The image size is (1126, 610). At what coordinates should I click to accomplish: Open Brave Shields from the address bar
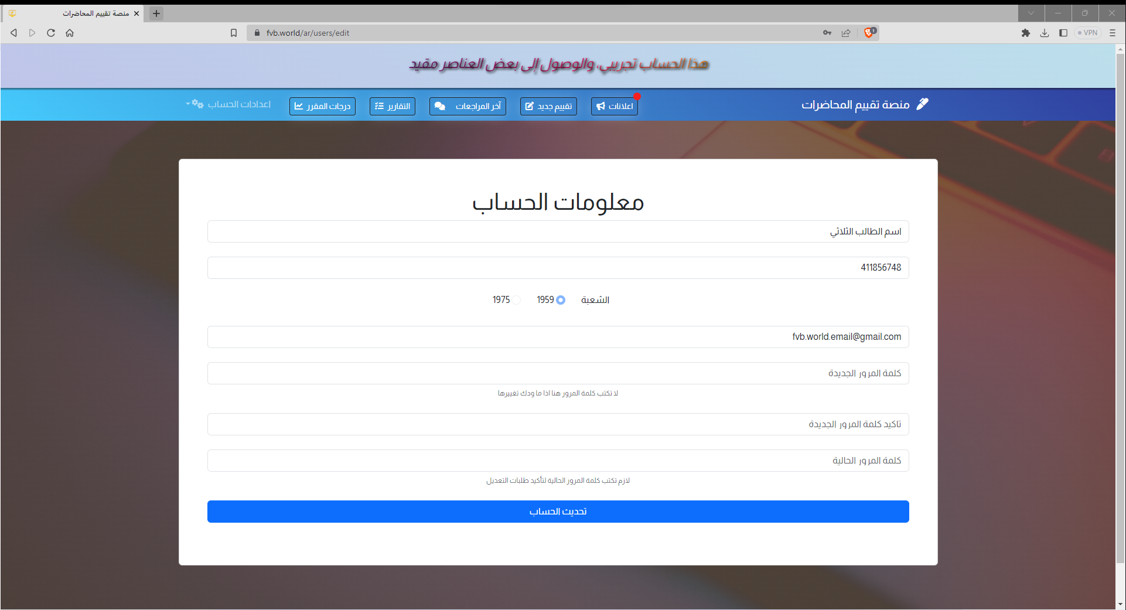[868, 33]
